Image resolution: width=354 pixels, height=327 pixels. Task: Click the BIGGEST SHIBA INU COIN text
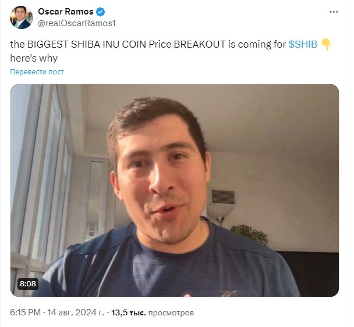click(x=87, y=44)
